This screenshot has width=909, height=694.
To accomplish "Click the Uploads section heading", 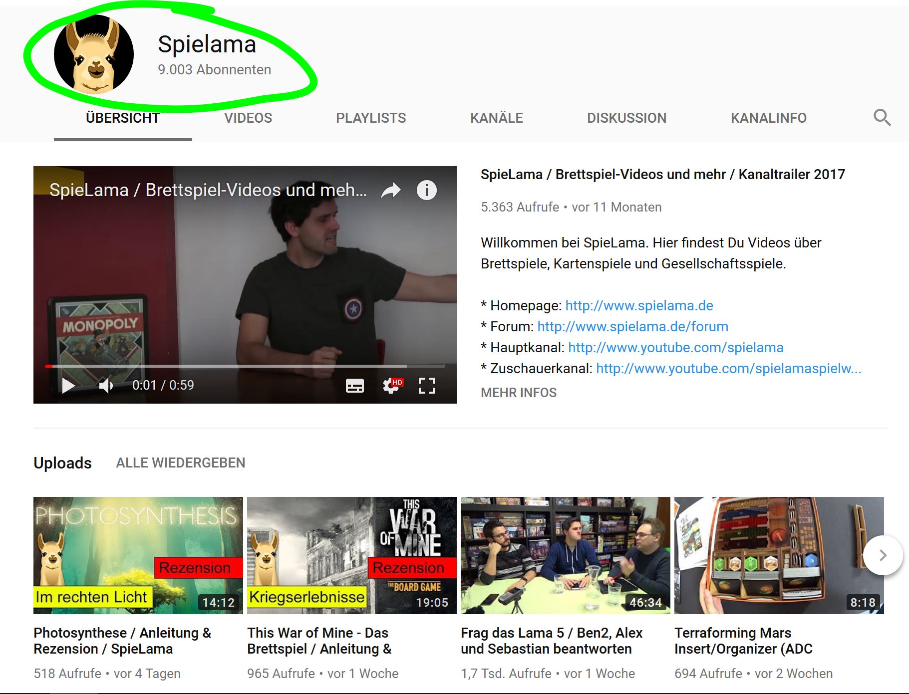I will pyautogui.click(x=62, y=463).
